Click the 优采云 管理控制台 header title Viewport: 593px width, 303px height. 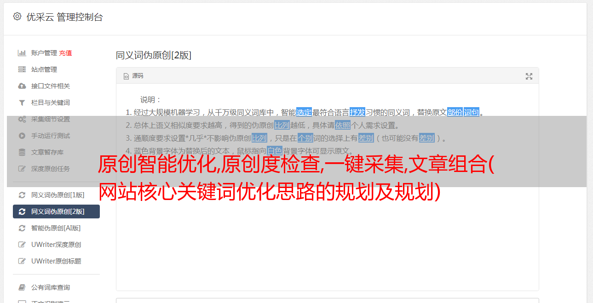coord(64,17)
